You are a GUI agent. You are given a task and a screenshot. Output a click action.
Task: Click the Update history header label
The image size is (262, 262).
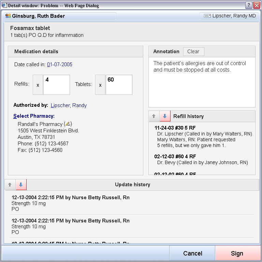pos(132,185)
